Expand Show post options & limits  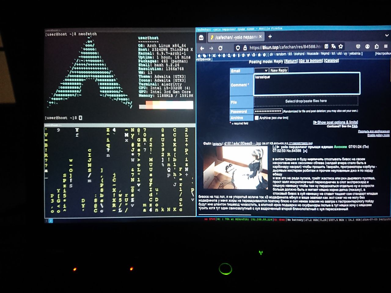point(335,122)
